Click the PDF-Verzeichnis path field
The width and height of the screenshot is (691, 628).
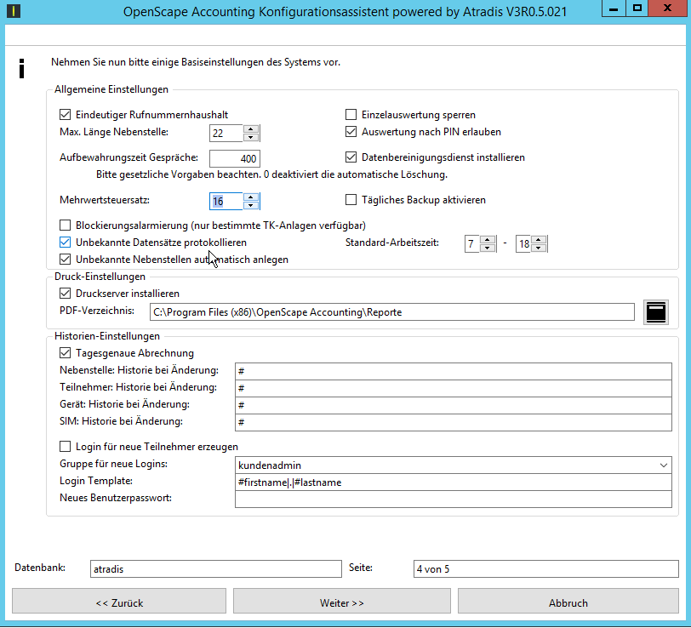pos(391,312)
